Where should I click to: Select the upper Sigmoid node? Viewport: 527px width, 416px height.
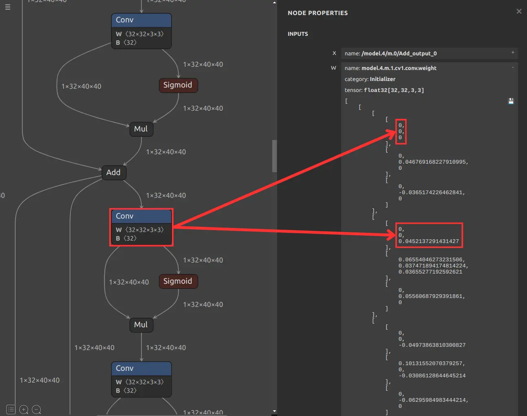click(x=178, y=85)
